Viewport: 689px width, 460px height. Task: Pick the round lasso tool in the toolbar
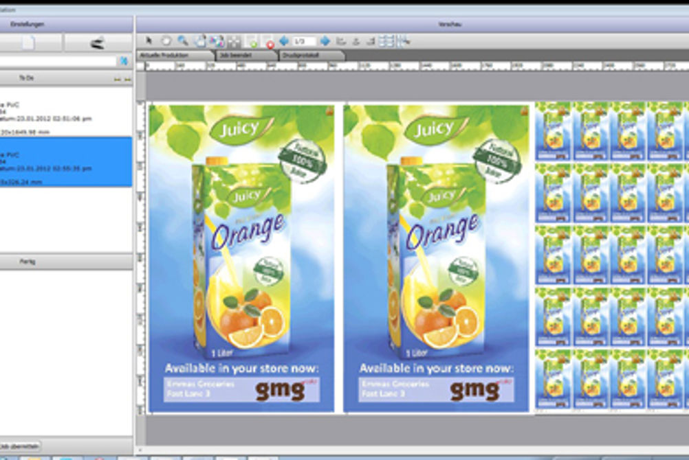coord(166,41)
